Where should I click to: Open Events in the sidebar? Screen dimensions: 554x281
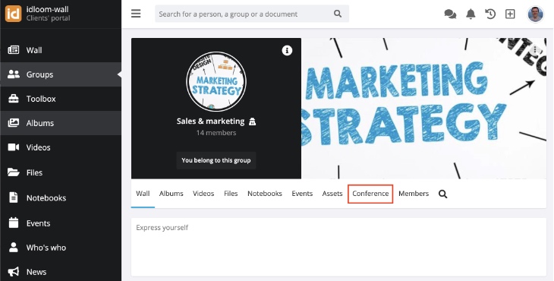(61, 223)
